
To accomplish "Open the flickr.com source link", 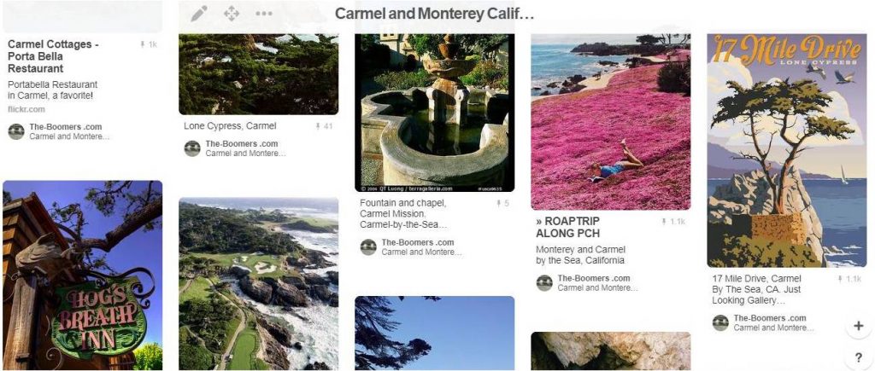I will click(26, 110).
